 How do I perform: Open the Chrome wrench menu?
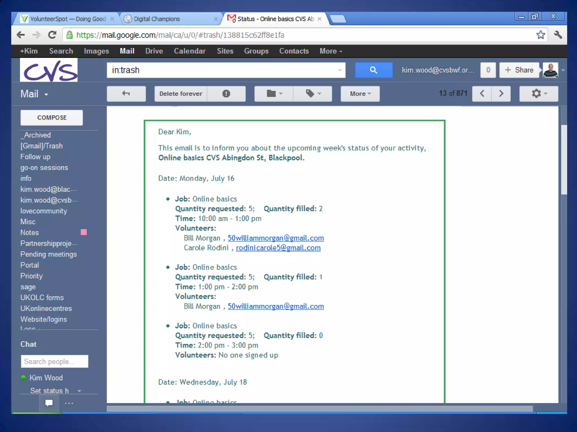558,35
